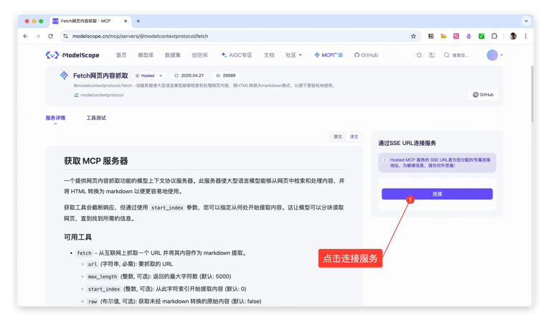This screenshot has height=328, width=551.
Task: Open the new tab plus button
Action: pyautogui.click(x=138, y=21)
